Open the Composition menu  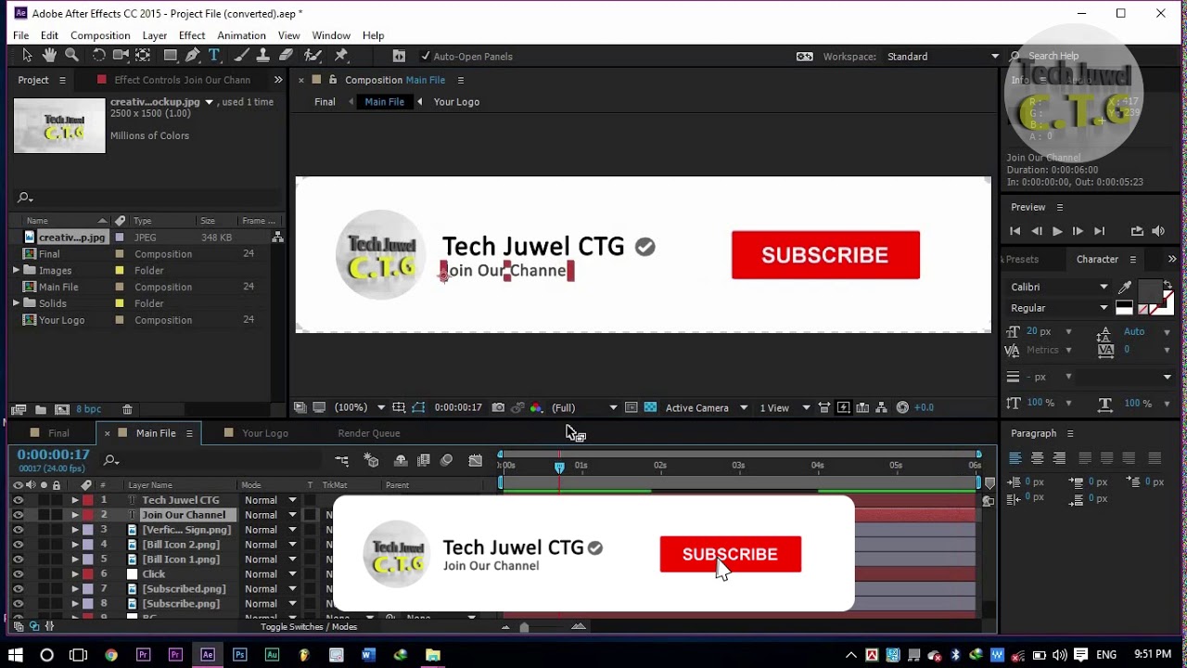[x=100, y=35]
